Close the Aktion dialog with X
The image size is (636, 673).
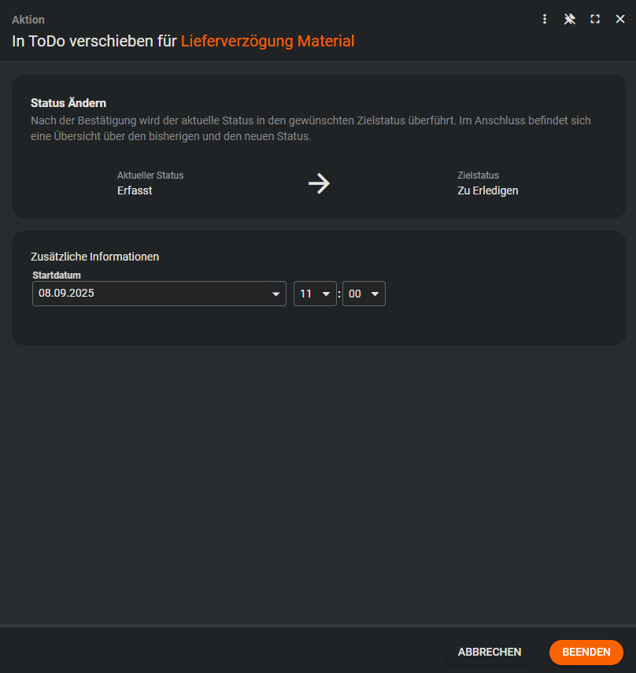click(620, 19)
